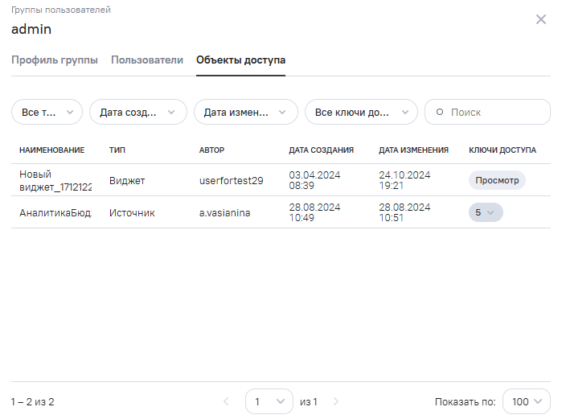
Task: Open the page number dropdown
Action: [269, 401]
